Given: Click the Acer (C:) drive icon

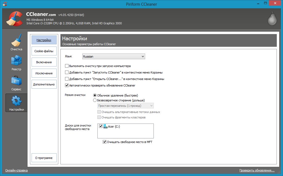Looking at the screenshot, I should (x=105, y=126).
